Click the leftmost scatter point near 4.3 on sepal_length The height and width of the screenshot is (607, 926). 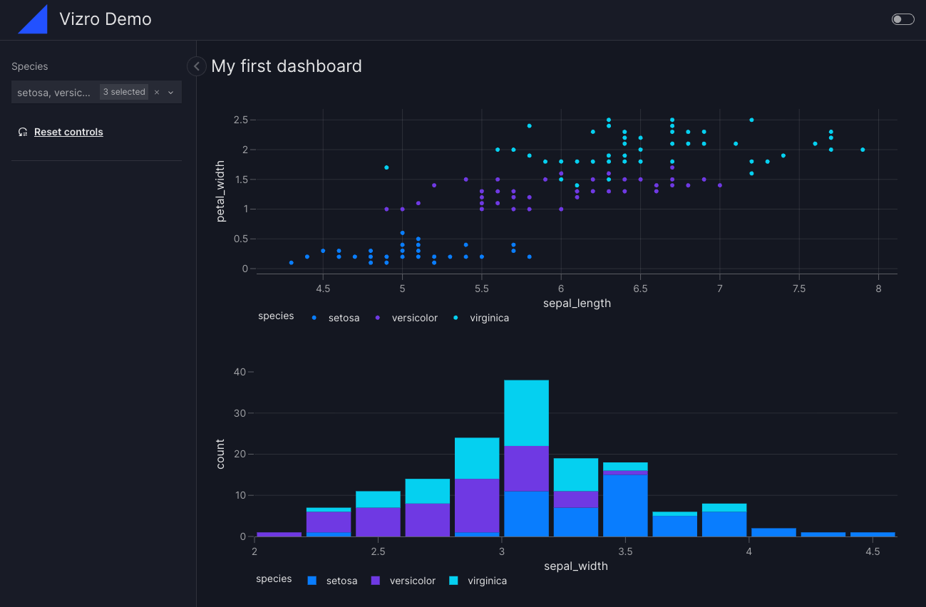pyautogui.click(x=291, y=263)
